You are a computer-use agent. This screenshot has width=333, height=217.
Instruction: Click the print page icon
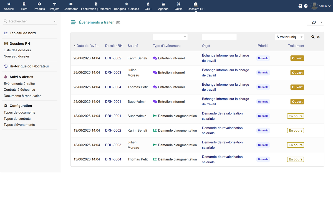[300, 6]
